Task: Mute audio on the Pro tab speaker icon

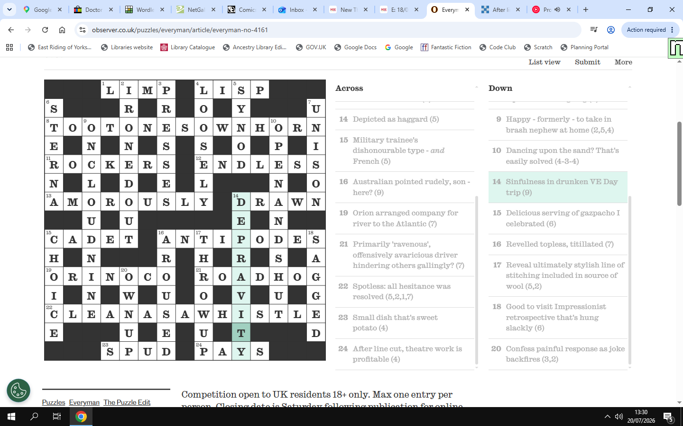Action: click(x=557, y=9)
